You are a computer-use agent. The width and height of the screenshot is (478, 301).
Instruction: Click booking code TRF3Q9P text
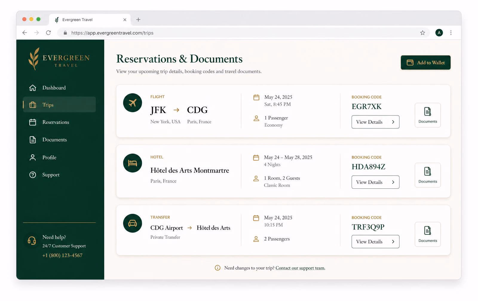368,227
